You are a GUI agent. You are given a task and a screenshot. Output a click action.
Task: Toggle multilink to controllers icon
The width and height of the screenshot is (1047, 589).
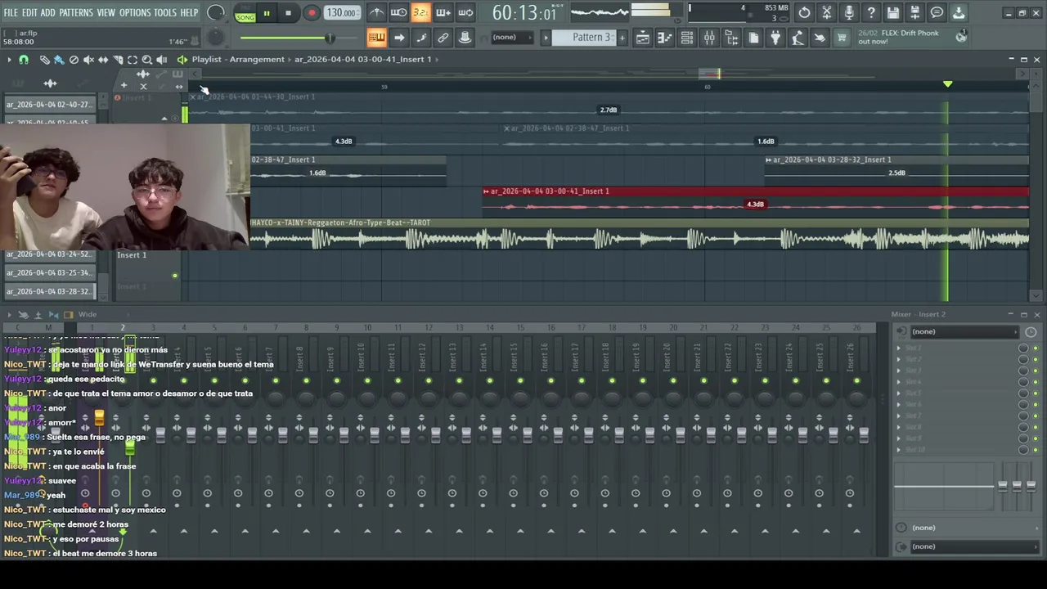(465, 38)
